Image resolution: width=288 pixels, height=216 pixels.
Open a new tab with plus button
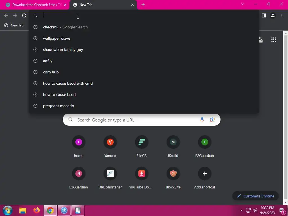143,5
